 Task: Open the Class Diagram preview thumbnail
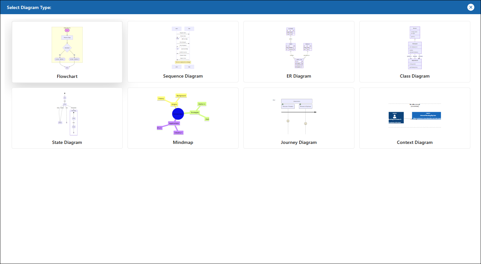click(415, 48)
